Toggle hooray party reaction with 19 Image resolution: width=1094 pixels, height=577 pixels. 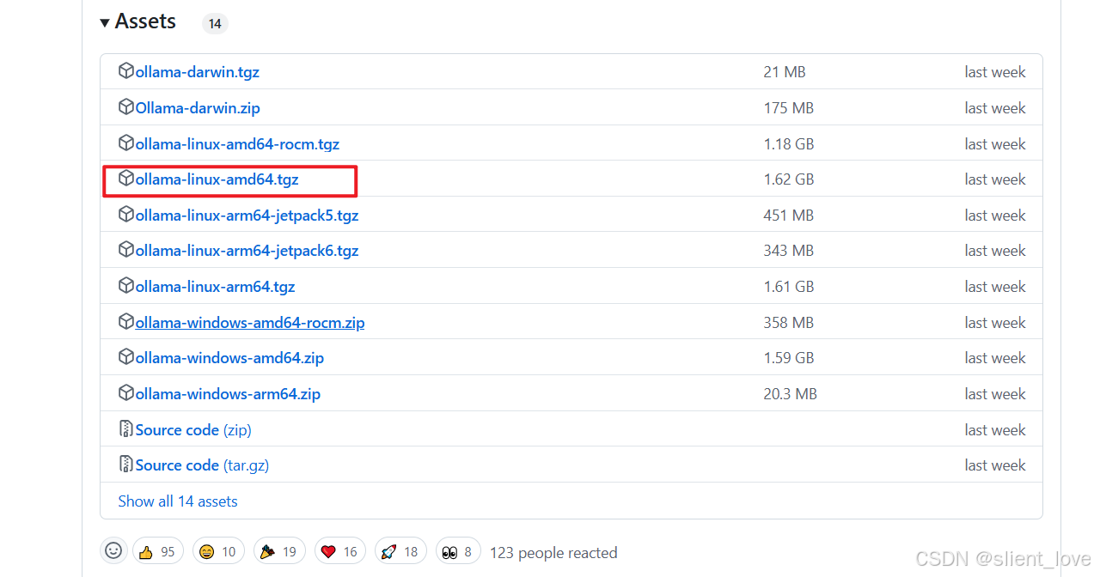(x=279, y=551)
